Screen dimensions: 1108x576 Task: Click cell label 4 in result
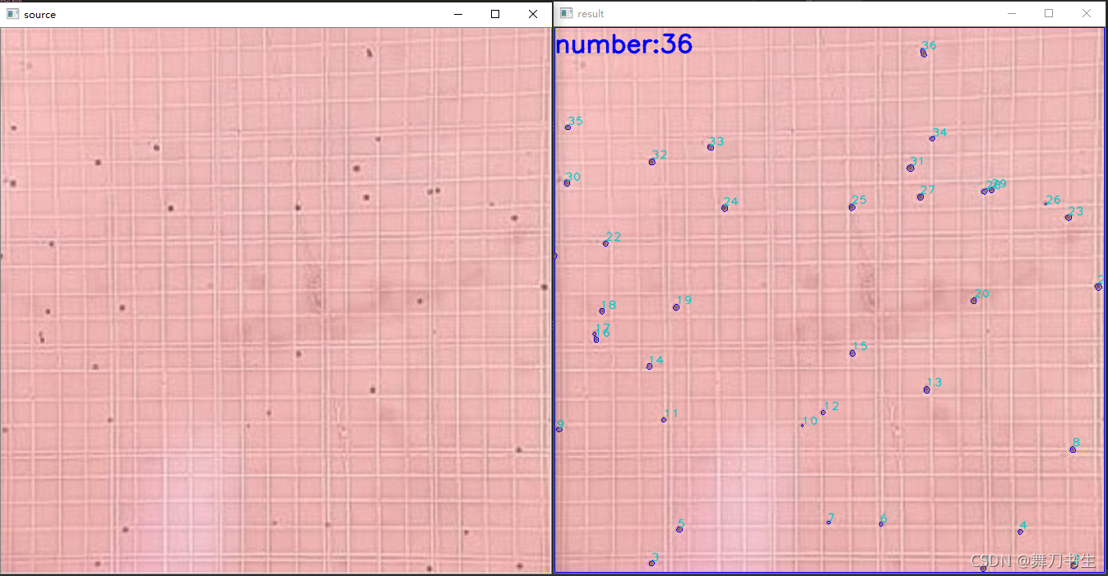1022,525
